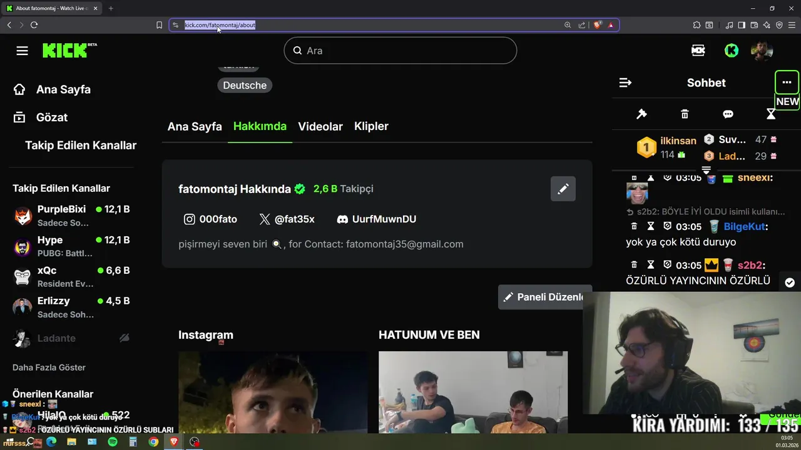Screen dimensions: 801x450
Task: Open Erlizzy channel in sidebar
Action: click(72, 307)
